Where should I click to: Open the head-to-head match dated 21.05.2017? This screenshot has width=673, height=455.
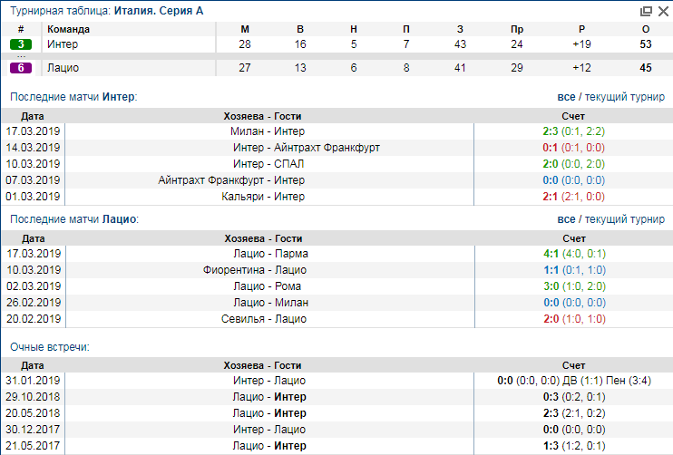261,446
